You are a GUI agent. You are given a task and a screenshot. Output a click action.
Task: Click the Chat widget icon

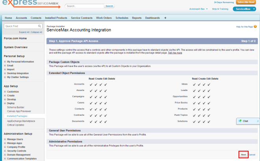tap(240, 121)
